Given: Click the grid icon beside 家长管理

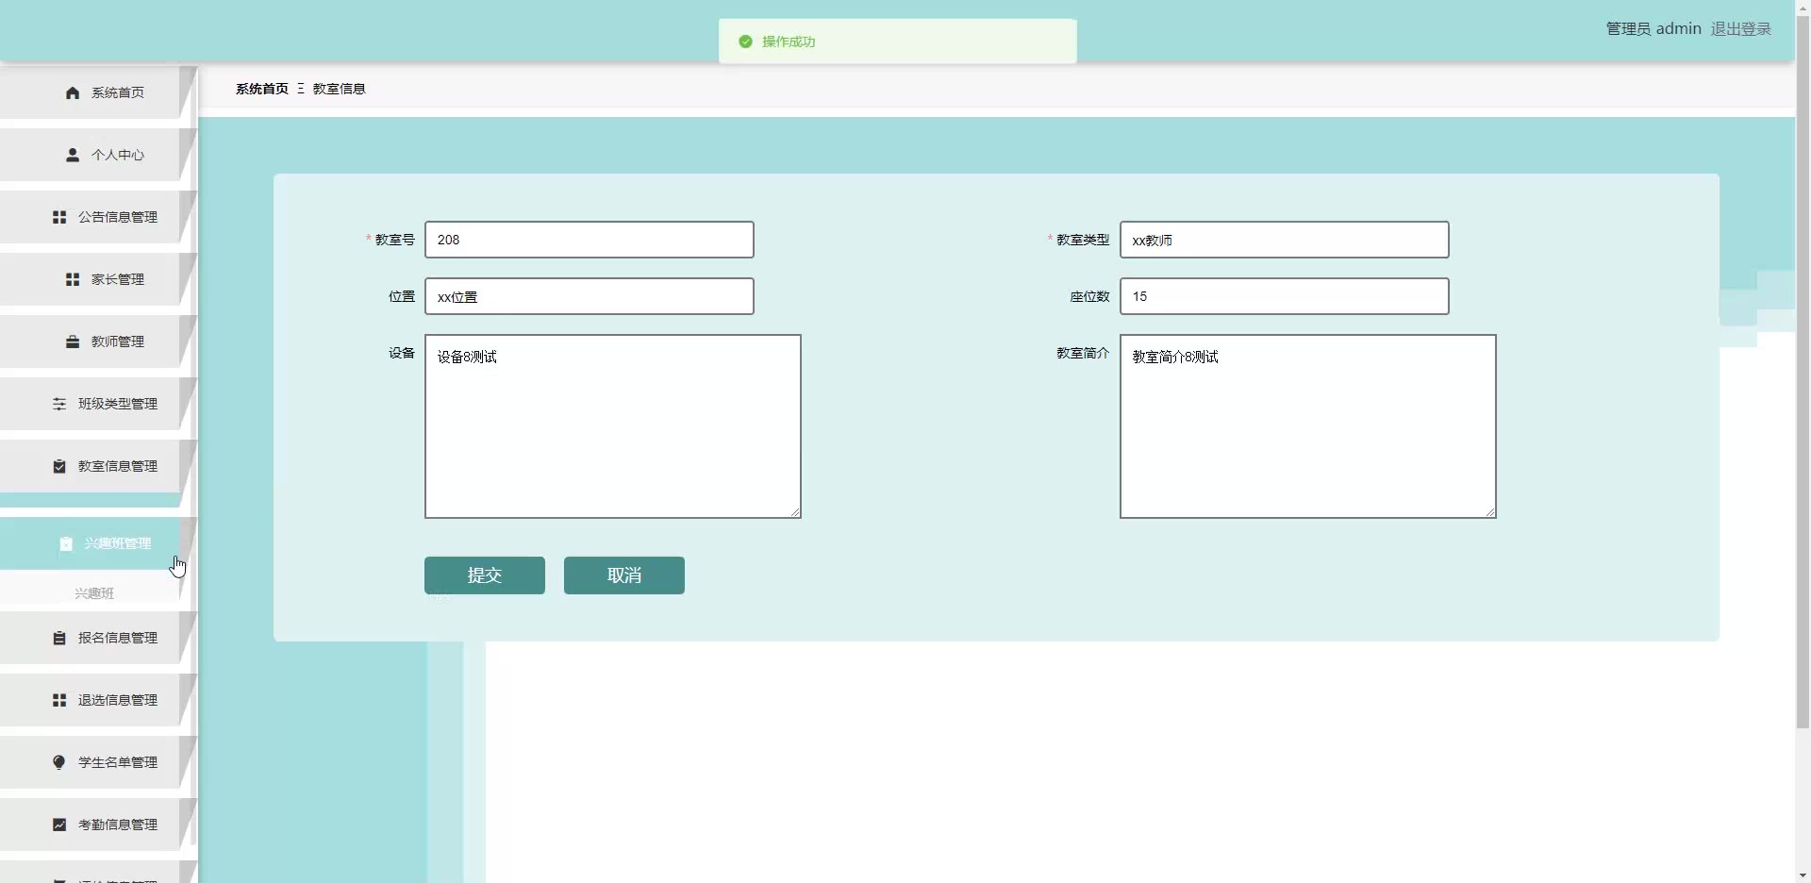Looking at the screenshot, I should point(73,279).
